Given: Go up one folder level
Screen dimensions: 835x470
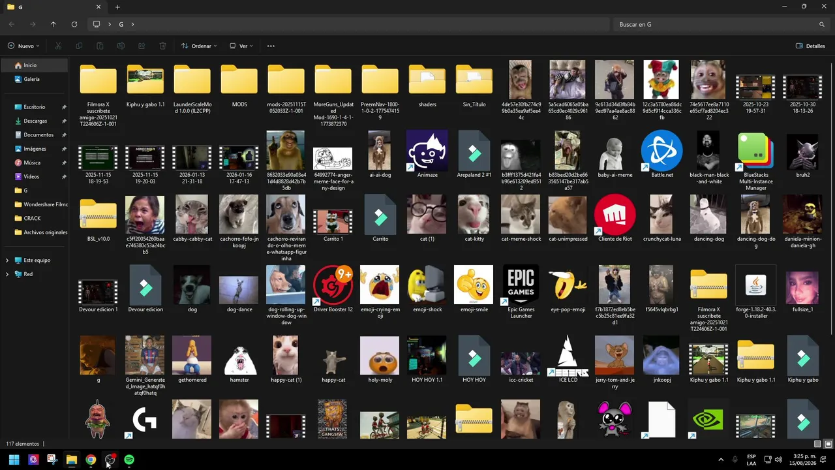Looking at the screenshot, I should pos(53,24).
